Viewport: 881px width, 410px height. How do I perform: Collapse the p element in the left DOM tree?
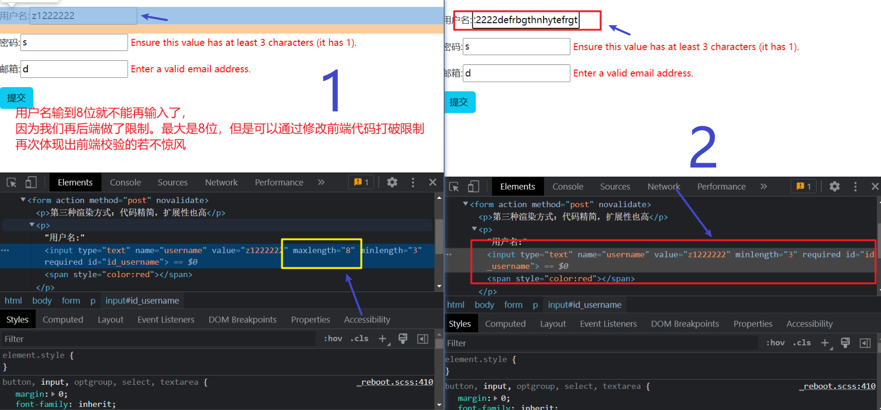pos(31,225)
